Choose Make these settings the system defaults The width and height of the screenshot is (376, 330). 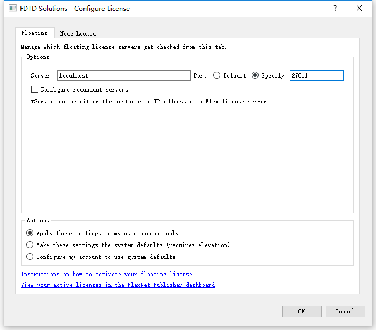pyautogui.click(x=30, y=245)
